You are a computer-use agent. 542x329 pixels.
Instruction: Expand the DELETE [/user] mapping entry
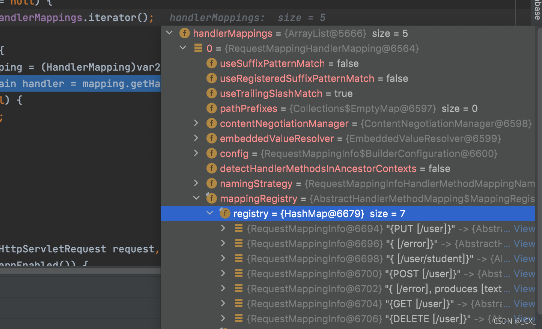(x=223, y=318)
